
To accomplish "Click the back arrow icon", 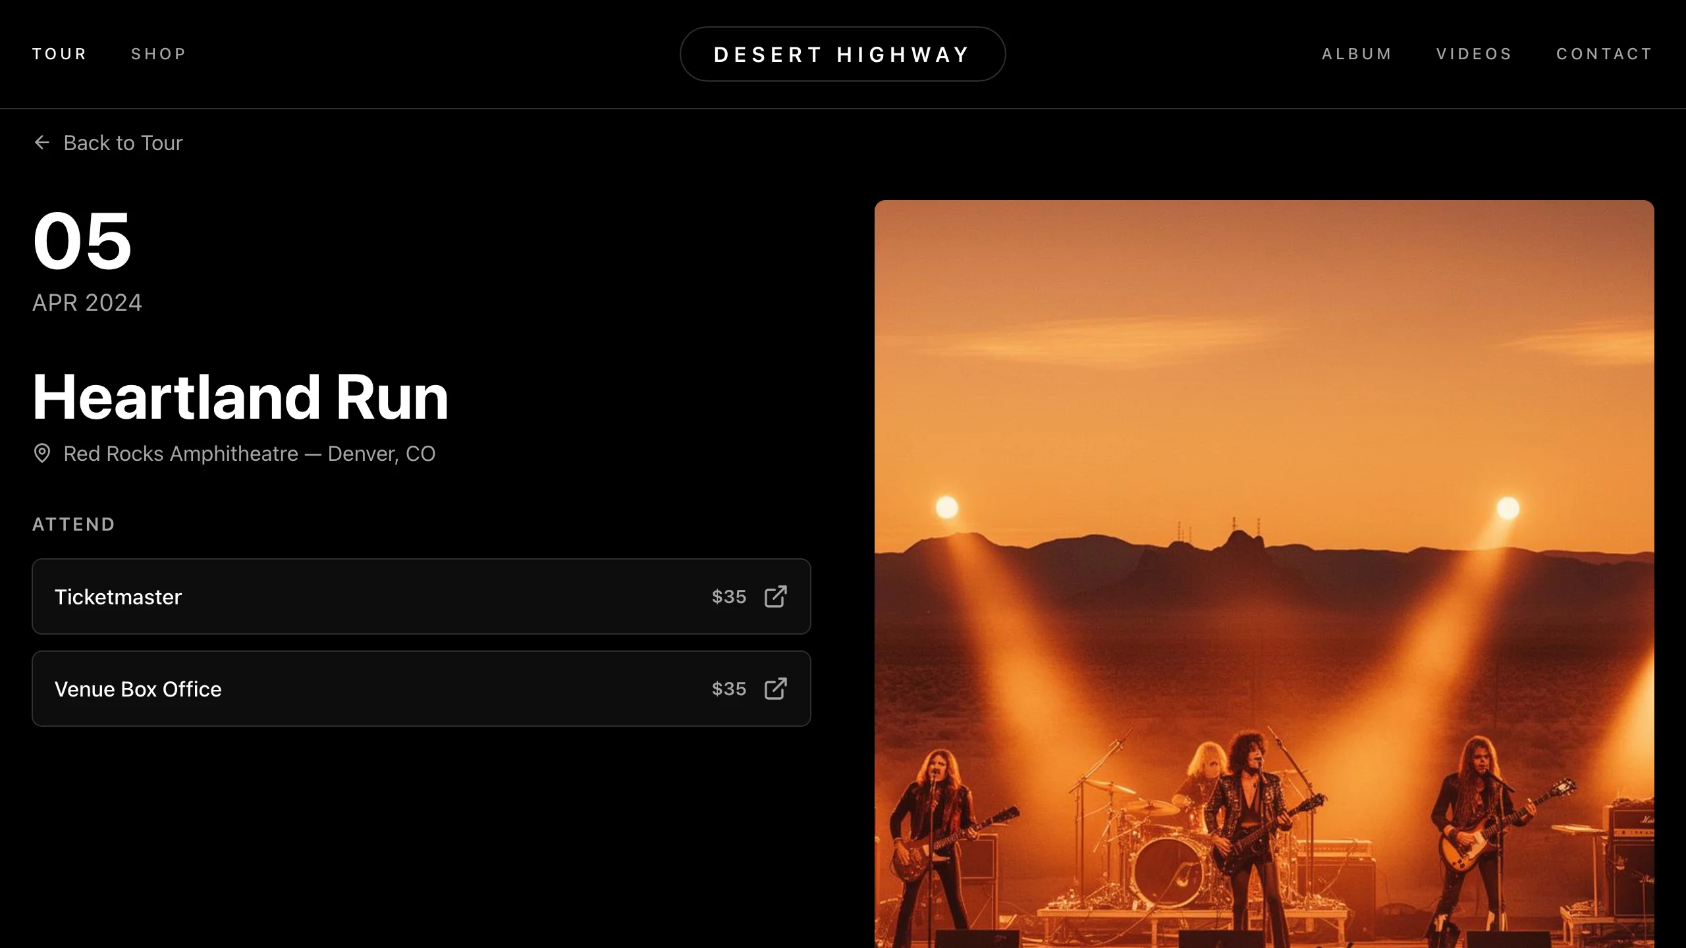I will click(x=42, y=142).
